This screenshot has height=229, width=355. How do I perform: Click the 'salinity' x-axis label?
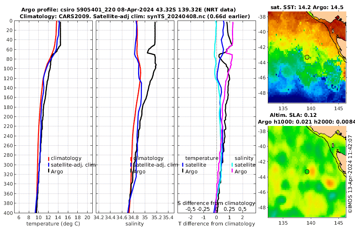tap(135, 224)
